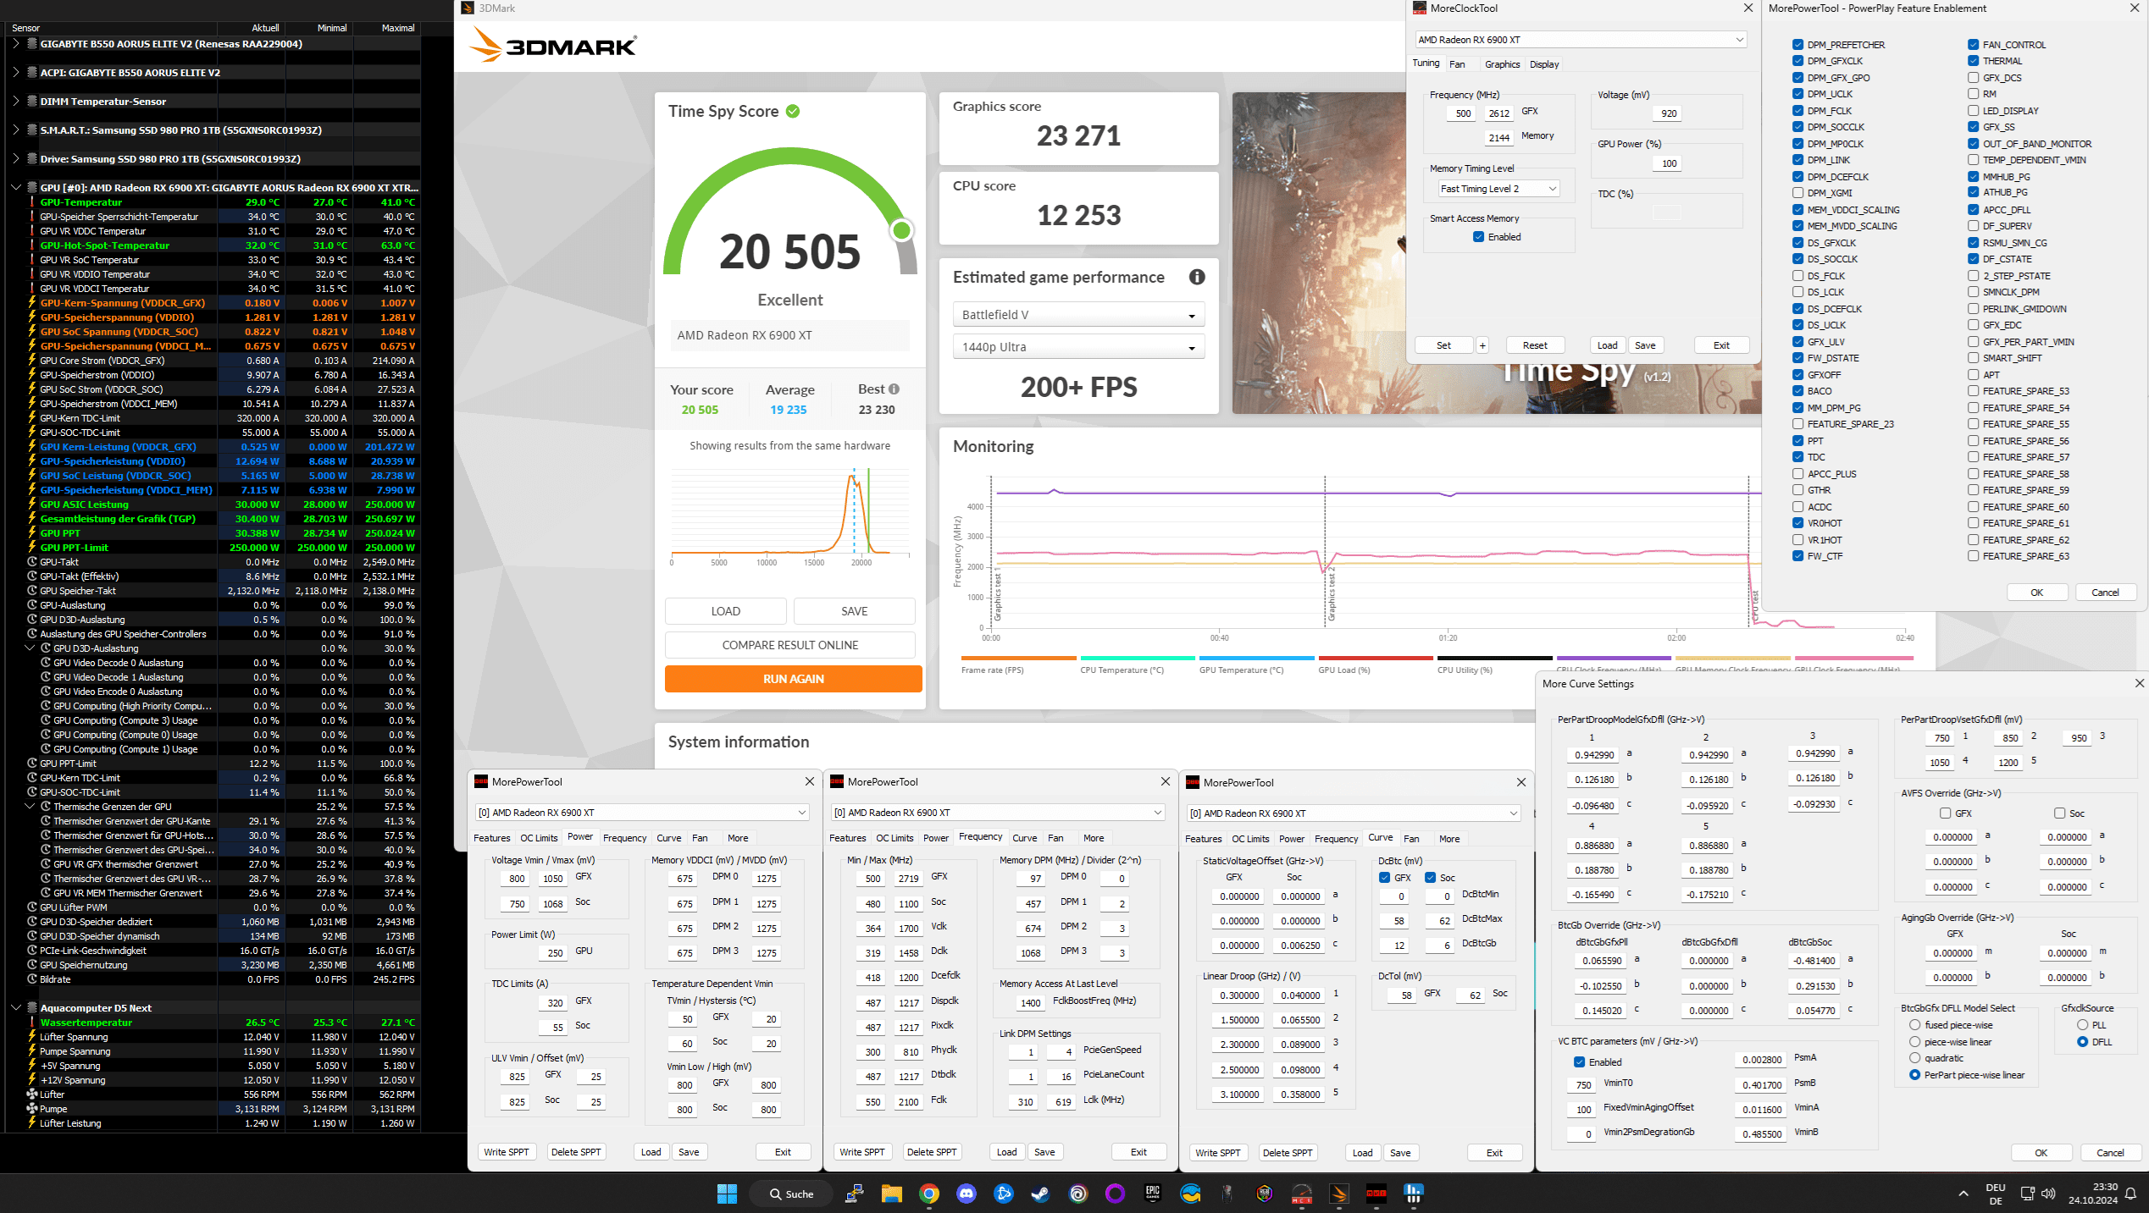
Task: Click the MoreClockTool title bar icon
Action: [1420, 8]
